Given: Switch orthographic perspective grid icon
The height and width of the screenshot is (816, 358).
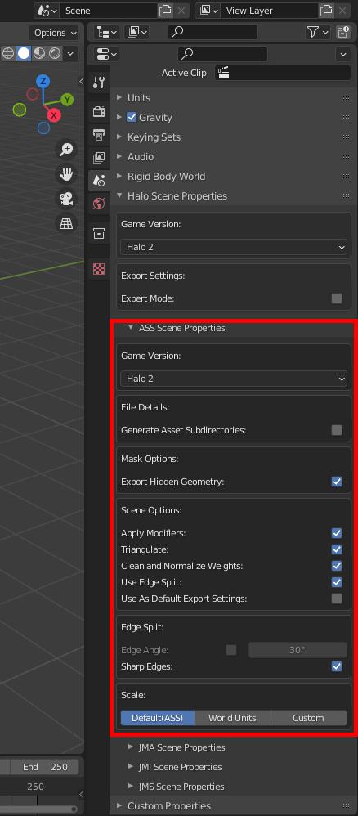Looking at the screenshot, I should pos(66,223).
